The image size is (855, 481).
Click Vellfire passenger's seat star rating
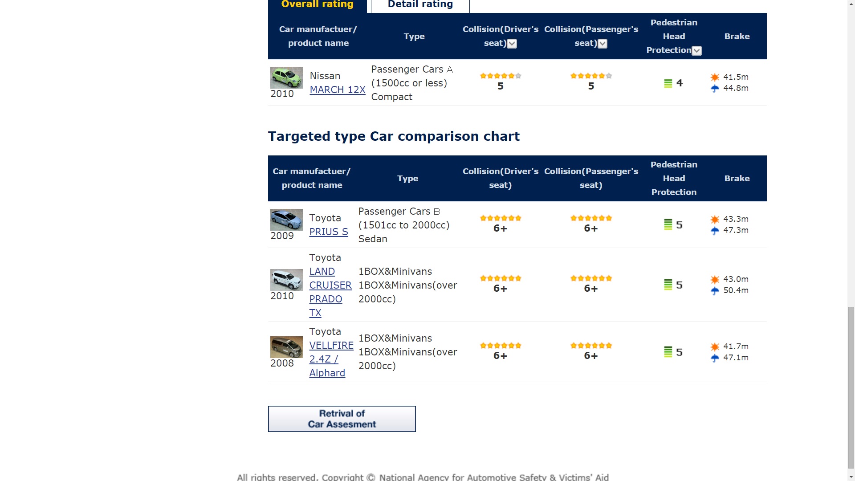point(591,345)
